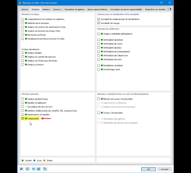
Task: Open the Normes I tab
Action: pos(46,9)
